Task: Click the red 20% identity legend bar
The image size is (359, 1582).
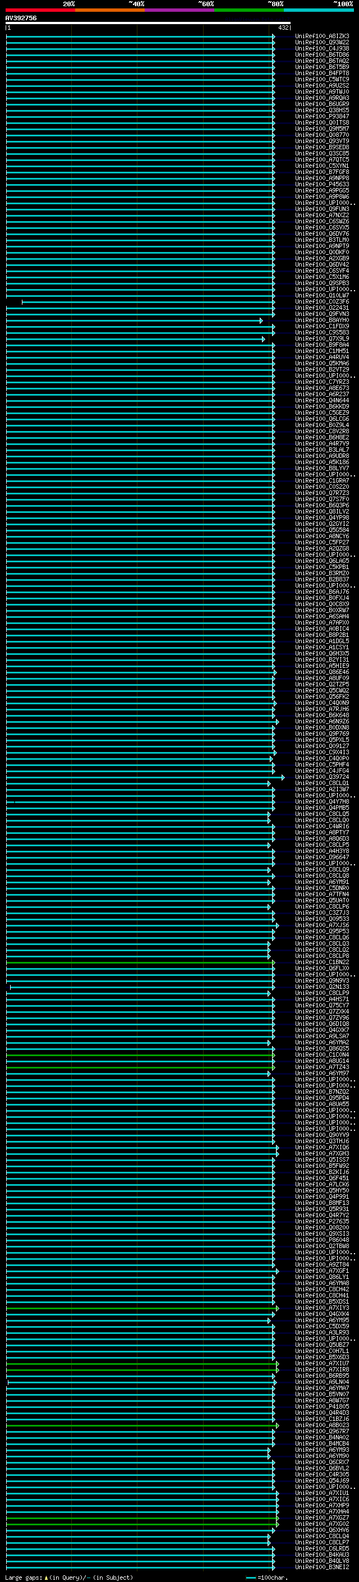Action: point(40,10)
